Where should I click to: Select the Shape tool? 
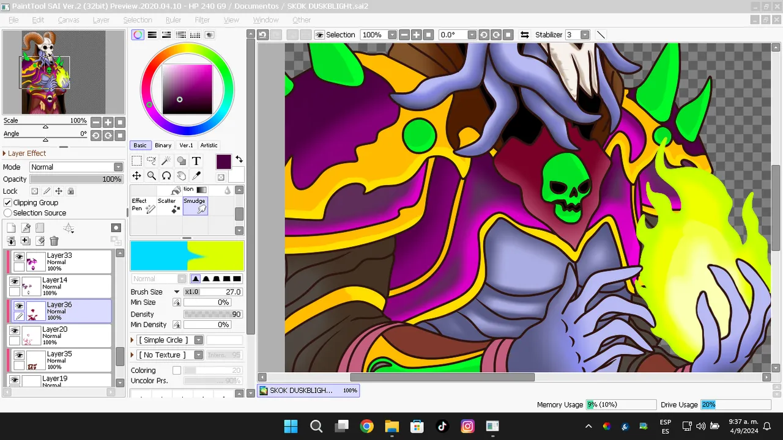[x=181, y=161]
